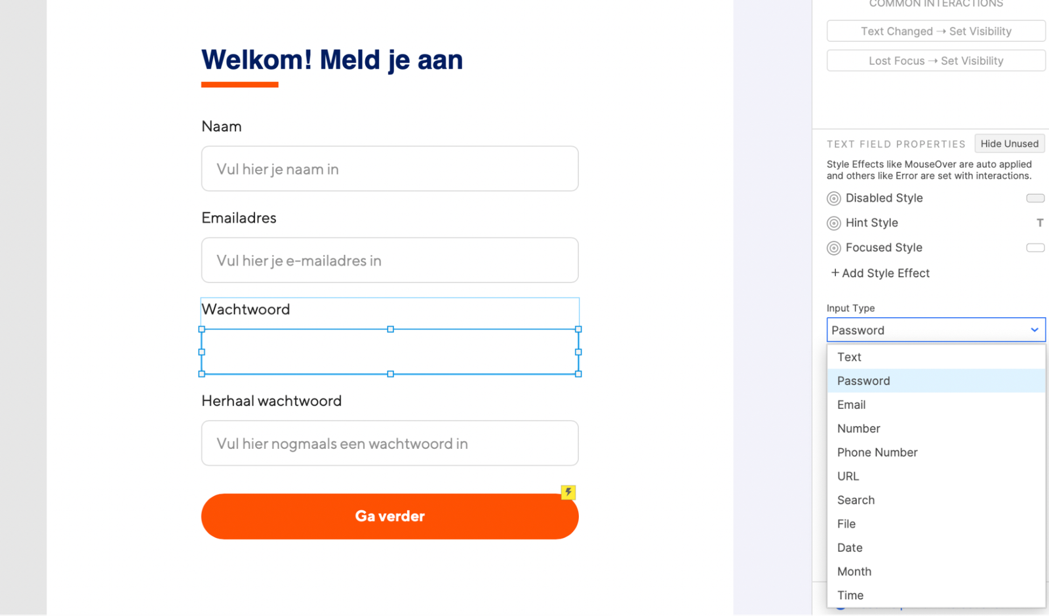Click Add Style Effect
Screen dimensions: 1049x616
click(x=879, y=273)
